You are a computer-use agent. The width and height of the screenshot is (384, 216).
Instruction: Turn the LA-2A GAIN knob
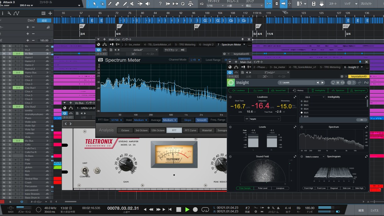(x=126, y=164)
